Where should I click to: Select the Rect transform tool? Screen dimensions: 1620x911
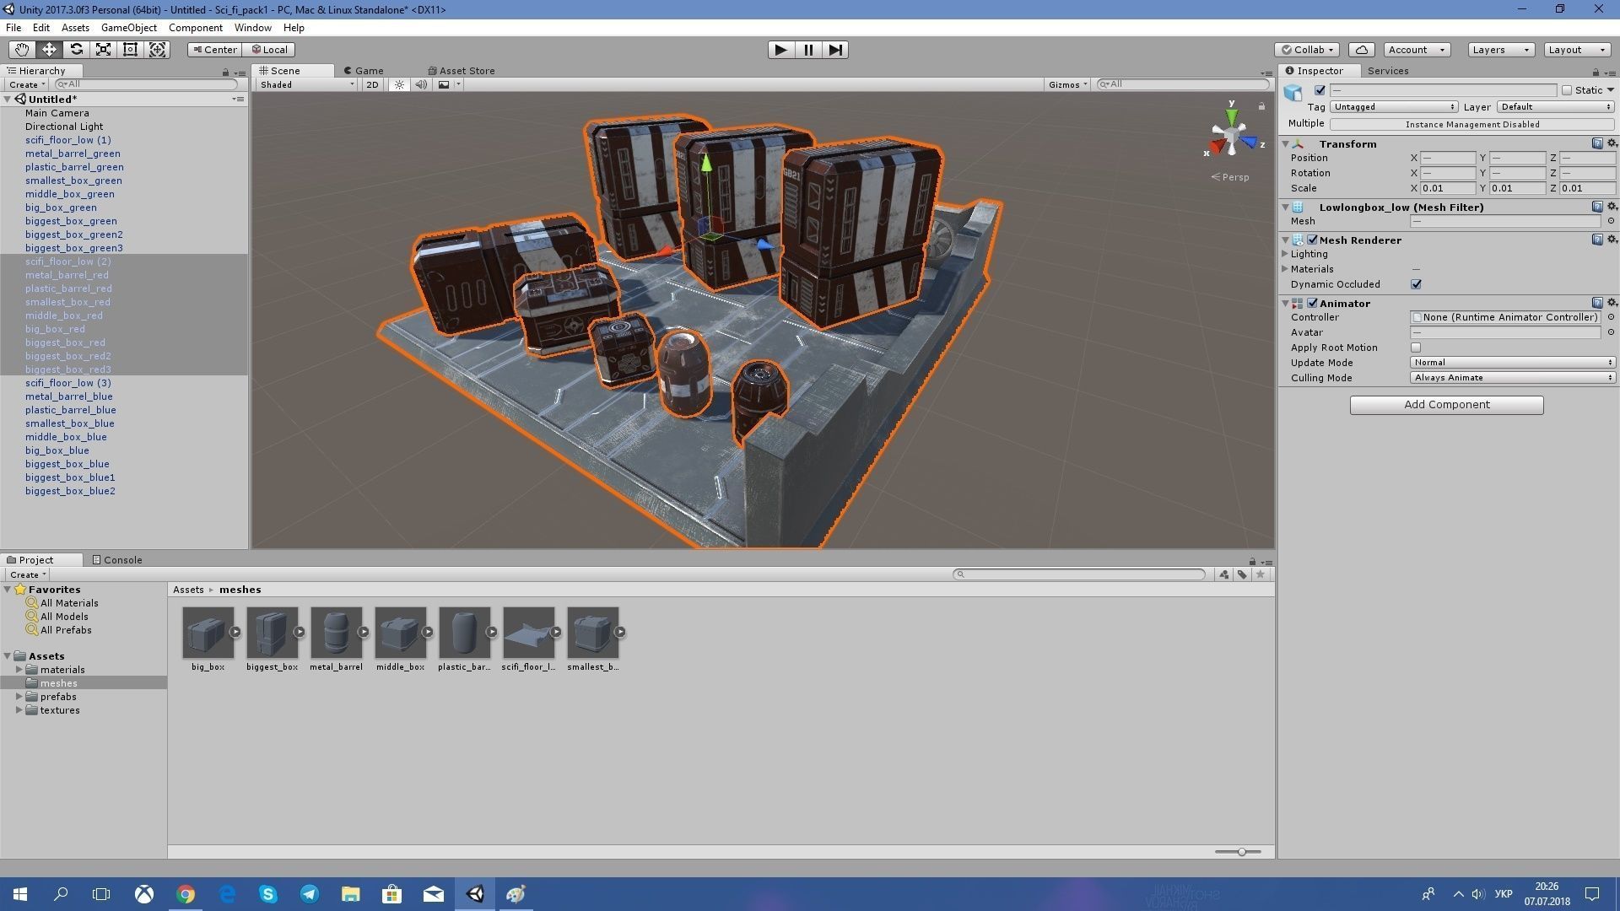(130, 50)
